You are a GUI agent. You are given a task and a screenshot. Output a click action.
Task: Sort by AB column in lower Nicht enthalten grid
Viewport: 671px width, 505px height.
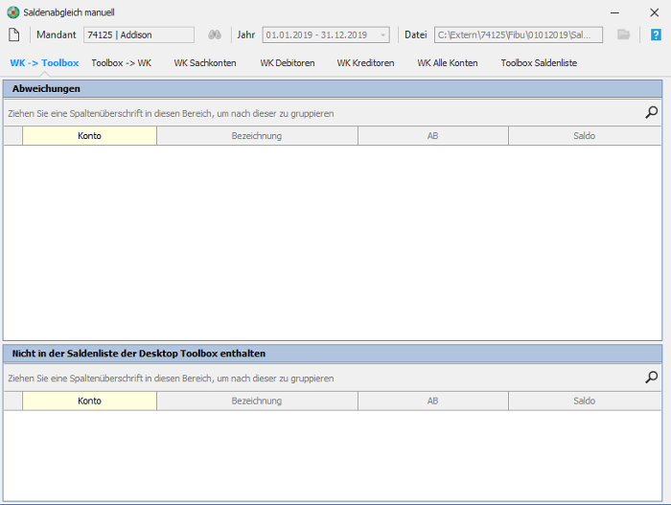(433, 401)
